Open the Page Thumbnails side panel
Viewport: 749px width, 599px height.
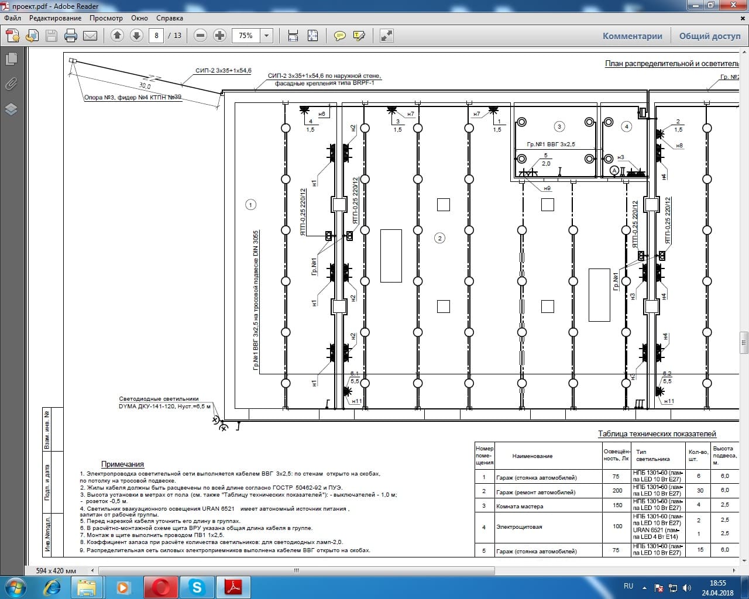(11, 58)
